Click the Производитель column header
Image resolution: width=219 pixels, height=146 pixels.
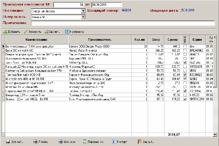pyautogui.click(x=100, y=40)
